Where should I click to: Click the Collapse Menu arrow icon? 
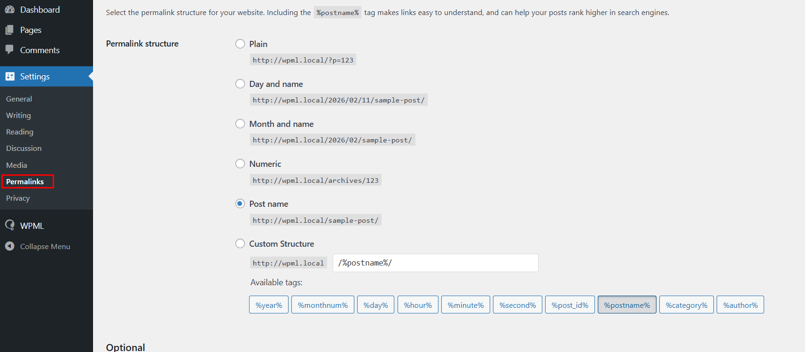(9, 246)
